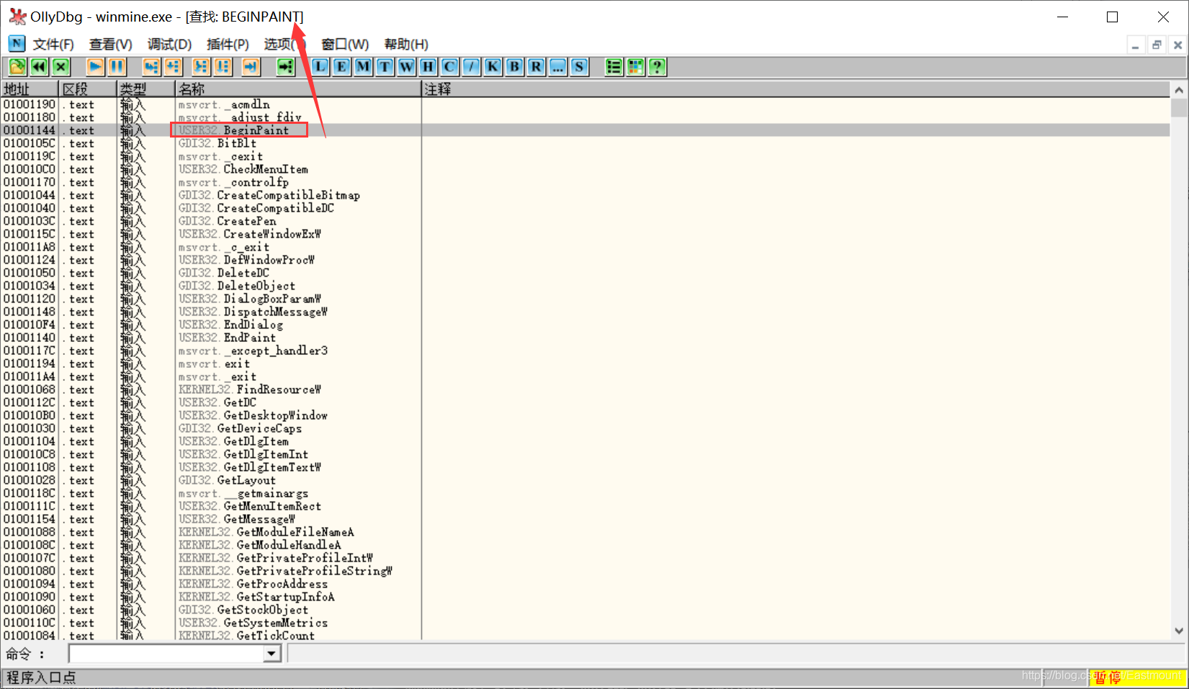Open the 文件(F) menu
This screenshot has width=1189, height=689.
pos(53,45)
